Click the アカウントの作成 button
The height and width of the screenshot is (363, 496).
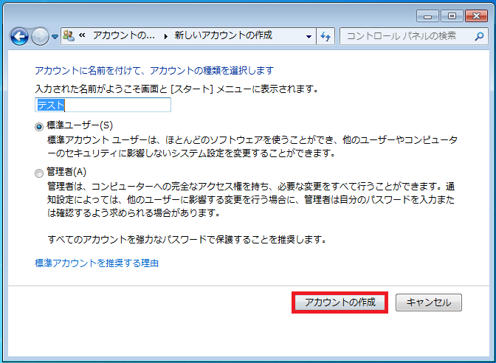[340, 302]
